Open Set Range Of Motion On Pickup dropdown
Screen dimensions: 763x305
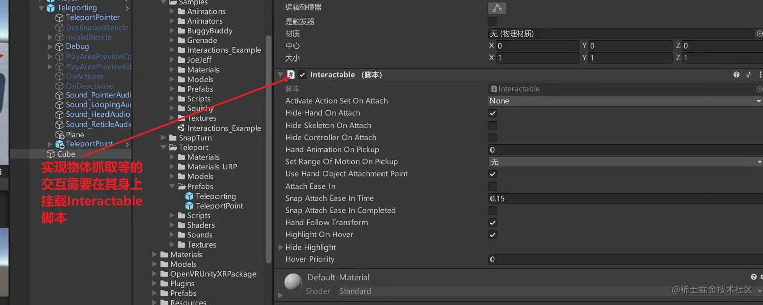click(x=625, y=162)
